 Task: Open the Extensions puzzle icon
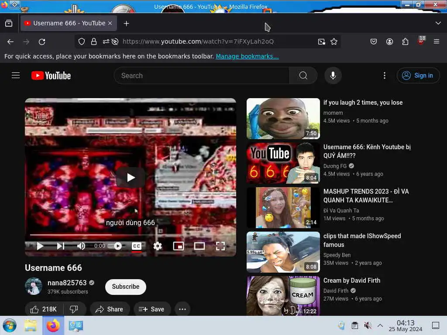coord(405,41)
